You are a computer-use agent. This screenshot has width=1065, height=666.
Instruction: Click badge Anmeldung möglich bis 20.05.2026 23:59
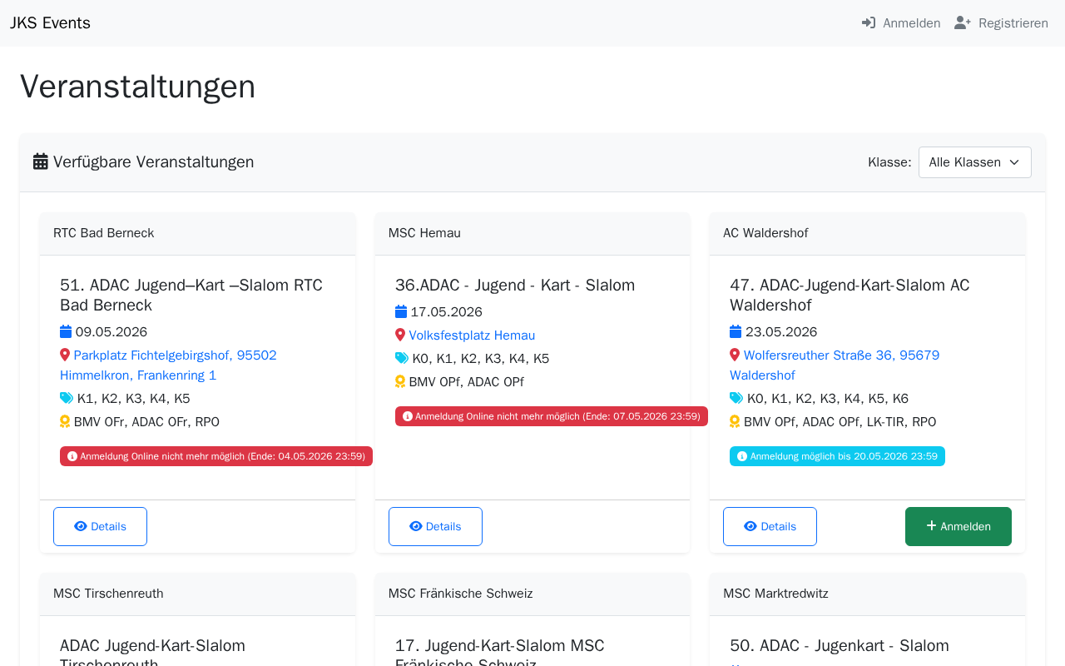(837, 456)
